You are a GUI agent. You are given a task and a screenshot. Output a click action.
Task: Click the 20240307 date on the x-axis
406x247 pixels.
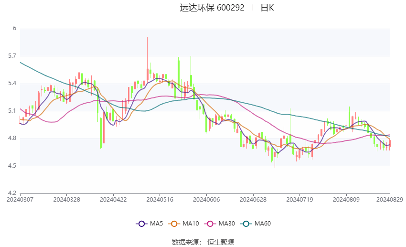point(20,199)
